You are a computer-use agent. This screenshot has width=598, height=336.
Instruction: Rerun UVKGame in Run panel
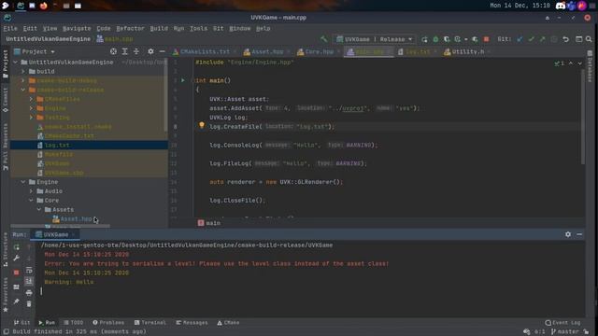point(17,247)
